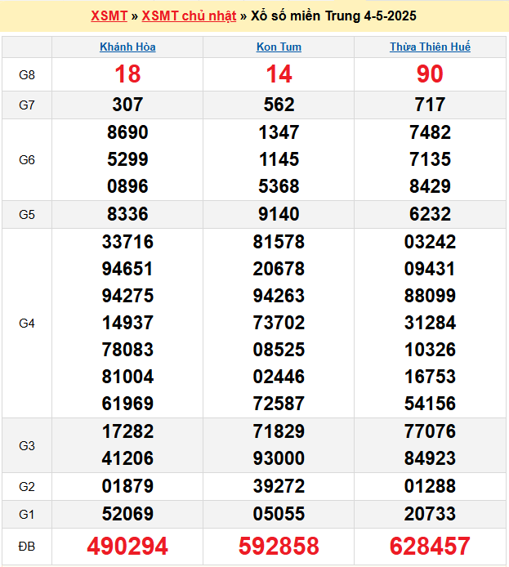Select the G3 row label

click(27, 445)
